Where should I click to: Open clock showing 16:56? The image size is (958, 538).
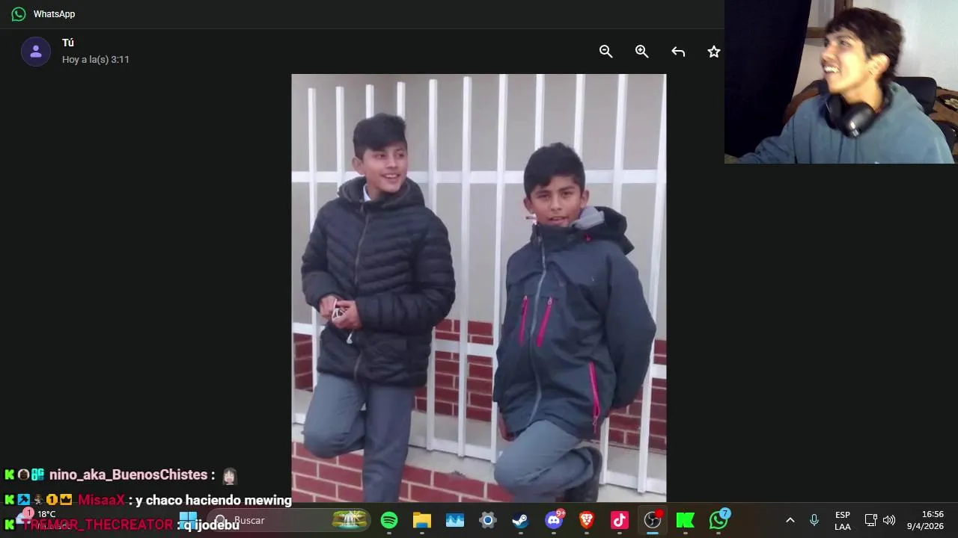(x=926, y=520)
